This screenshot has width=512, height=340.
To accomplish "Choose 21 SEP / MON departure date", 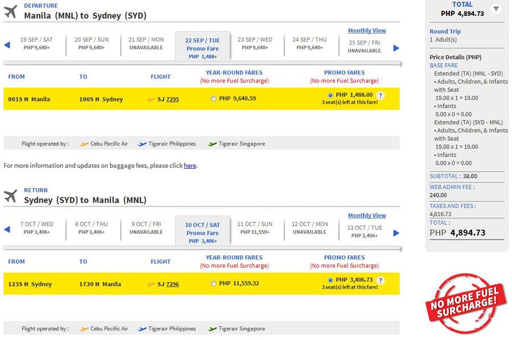I will pos(146,43).
